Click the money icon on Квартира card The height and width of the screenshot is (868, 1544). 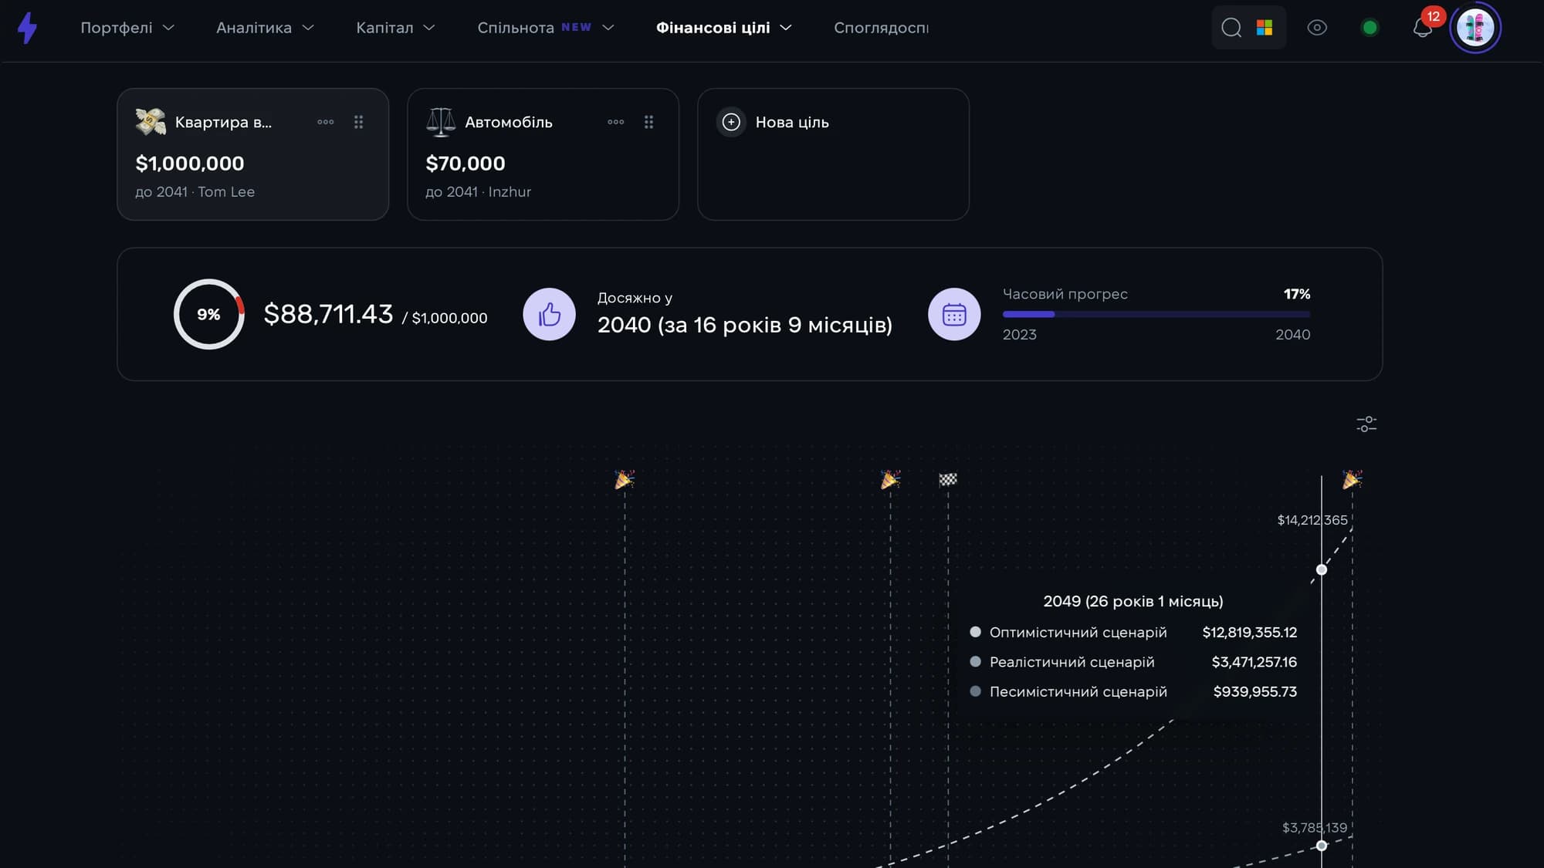(x=151, y=122)
